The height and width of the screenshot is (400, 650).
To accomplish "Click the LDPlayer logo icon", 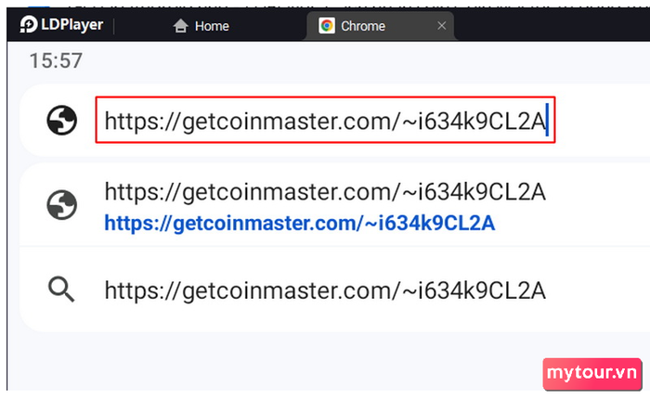I will [29, 24].
